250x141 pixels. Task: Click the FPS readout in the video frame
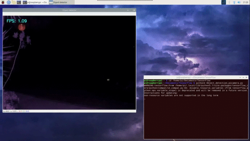[17, 21]
